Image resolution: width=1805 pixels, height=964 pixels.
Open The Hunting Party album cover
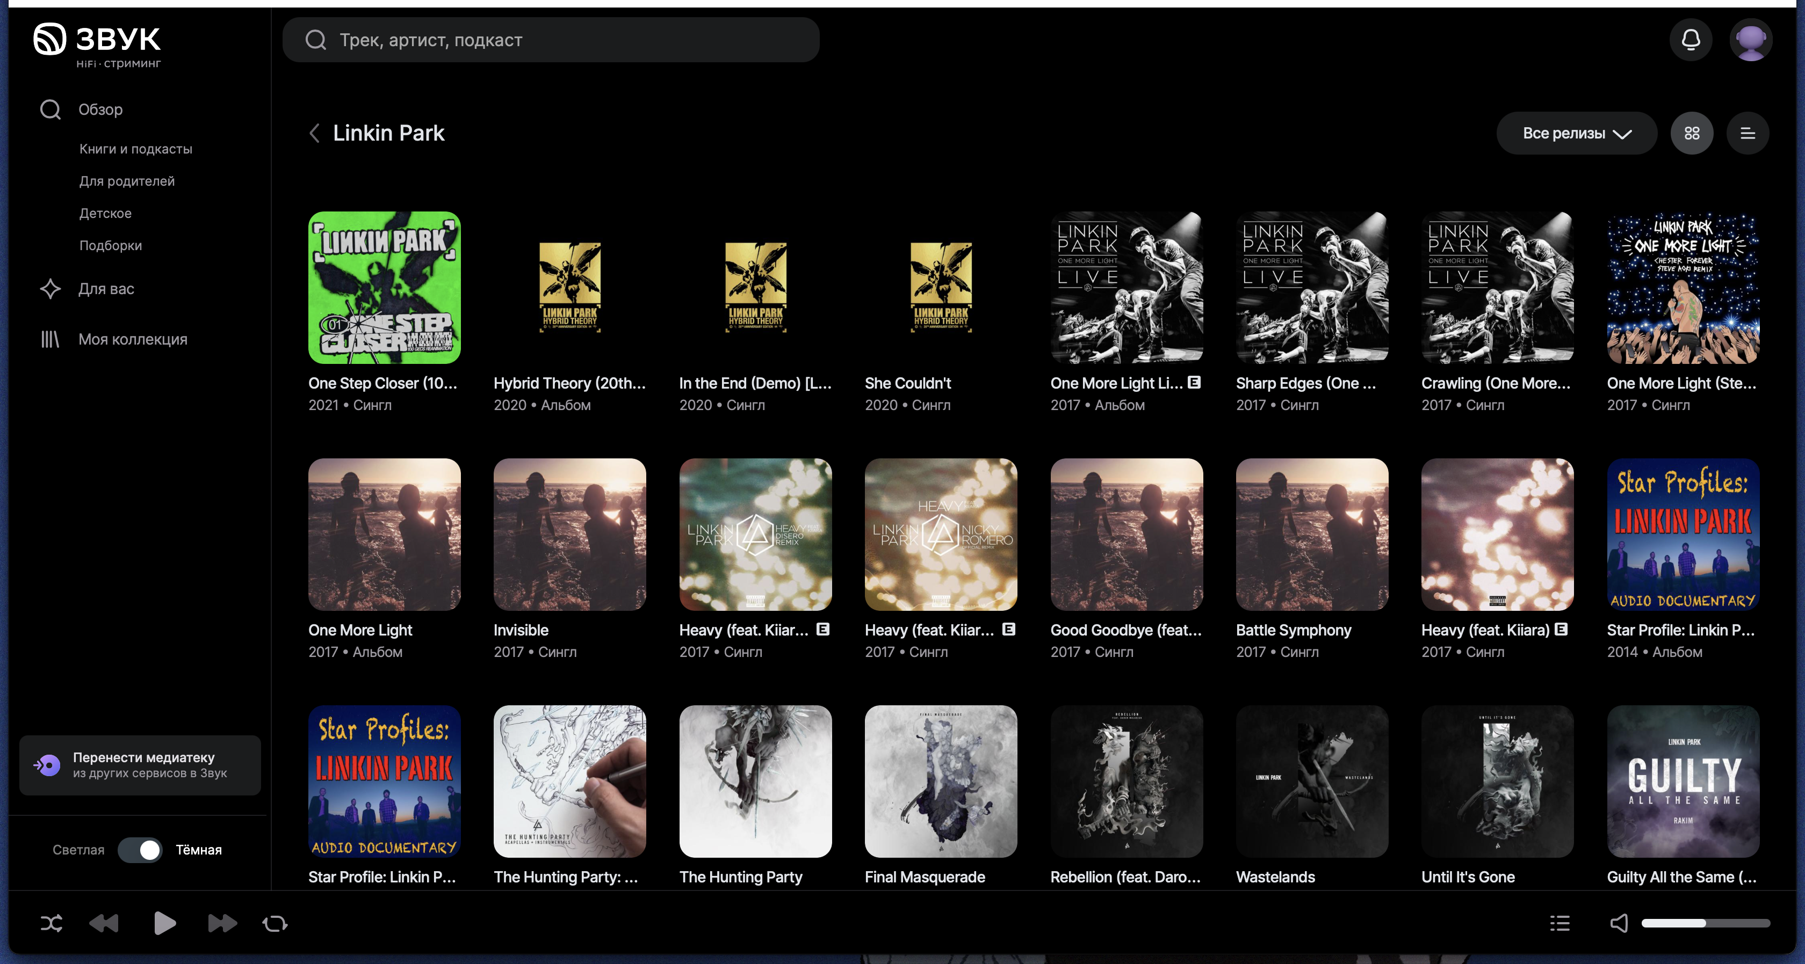pos(755,782)
